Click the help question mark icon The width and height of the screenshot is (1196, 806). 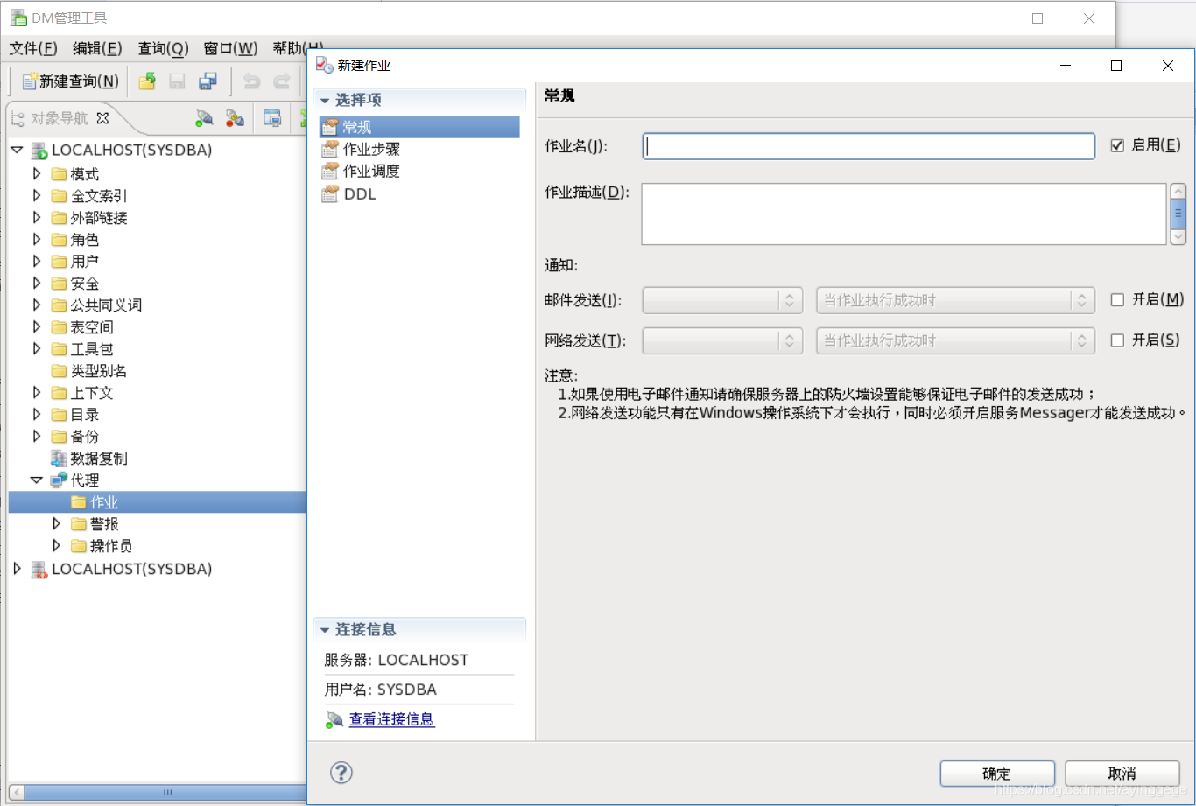point(341,772)
